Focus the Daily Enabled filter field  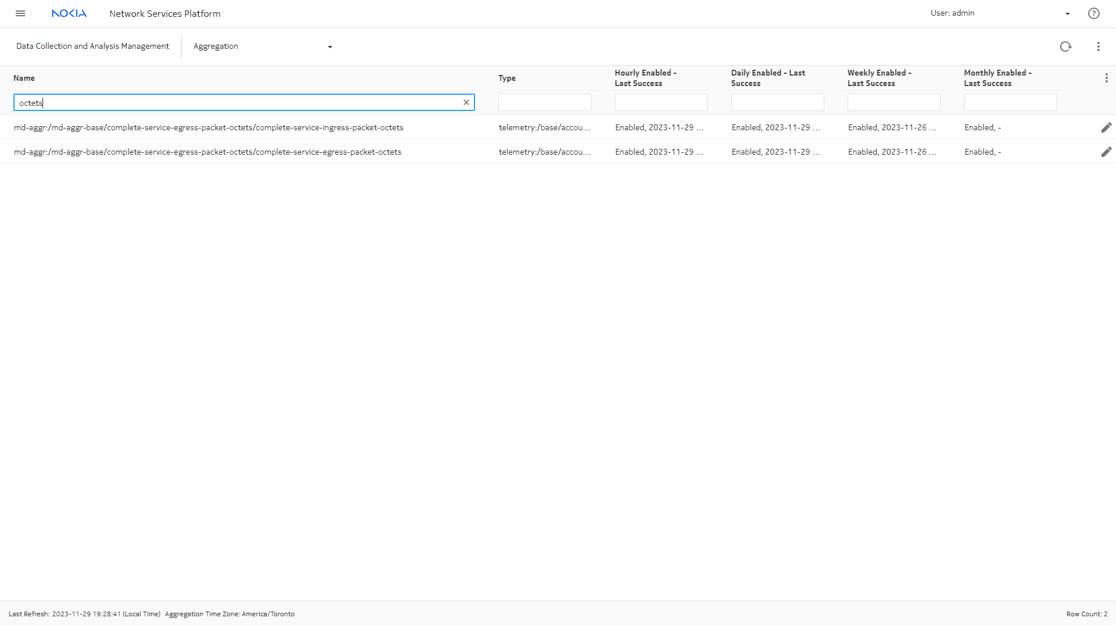pos(777,102)
